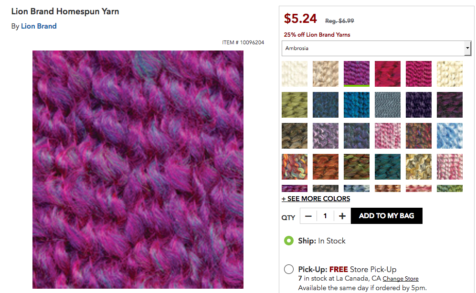Pick the dark teal yarn swatch
The image size is (476, 293).
pyautogui.click(x=388, y=166)
